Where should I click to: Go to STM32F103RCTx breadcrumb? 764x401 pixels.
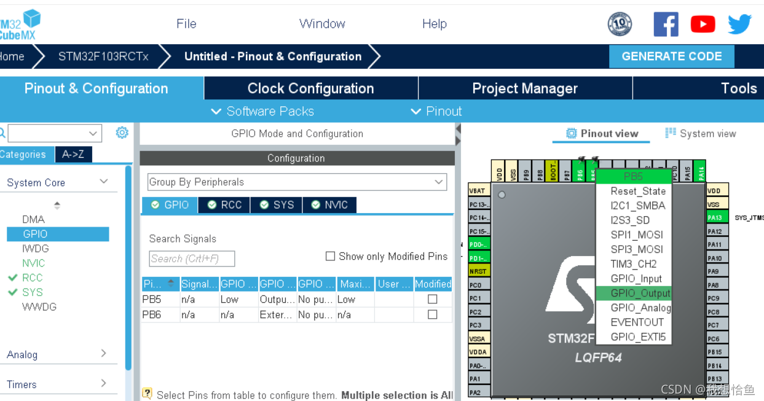pos(103,56)
